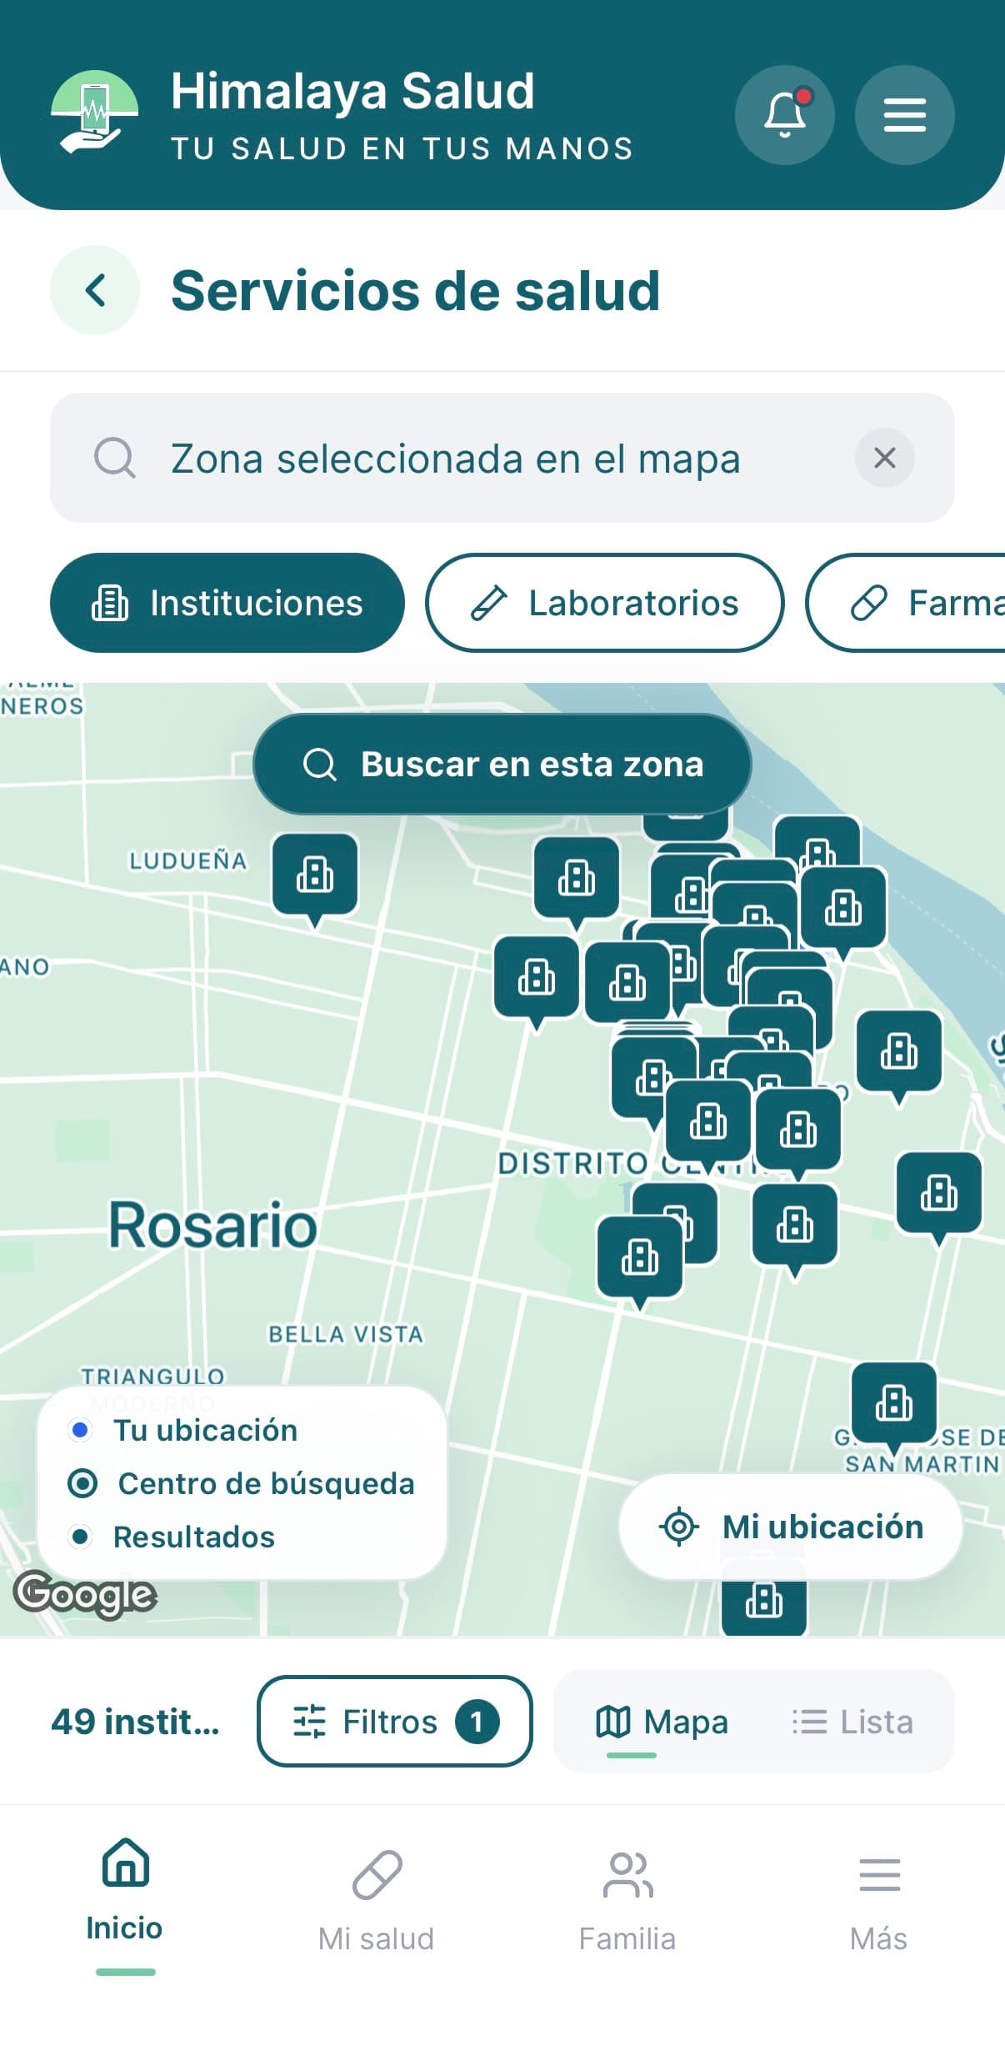The width and height of the screenshot is (1005, 2071).
Task: Click the 'BELLA VISTA' map label
Action: 346,1334
